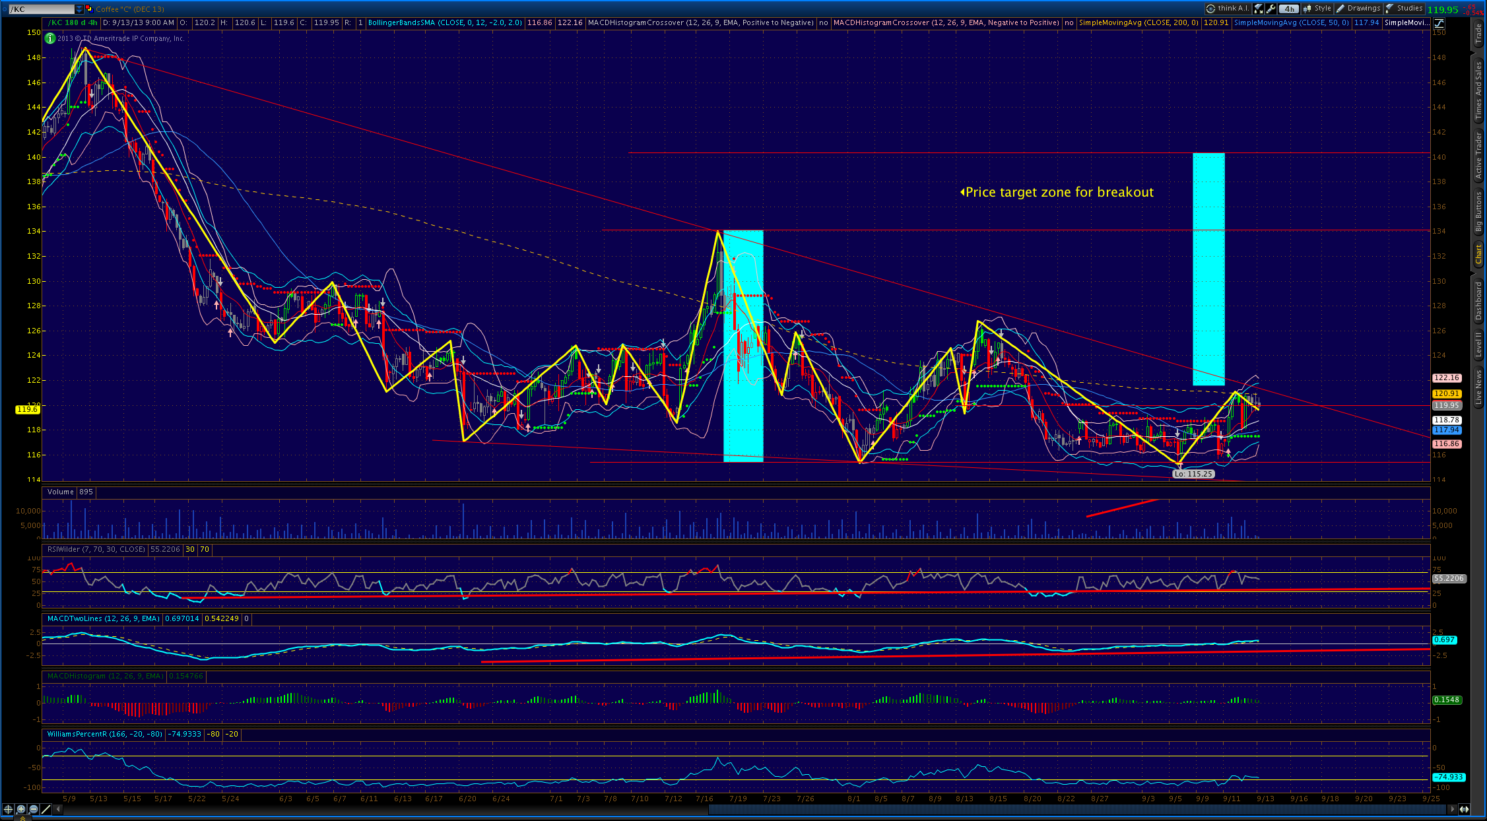Click the SimpleMovingAvg (CLOSE, 50, 0) label
The image size is (1487, 821).
pos(1291,22)
